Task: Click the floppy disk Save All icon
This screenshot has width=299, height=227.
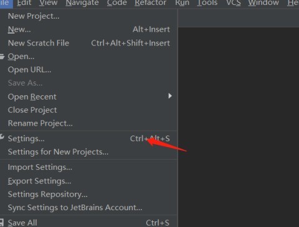Action: pyautogui.click(x=2, y=223)
